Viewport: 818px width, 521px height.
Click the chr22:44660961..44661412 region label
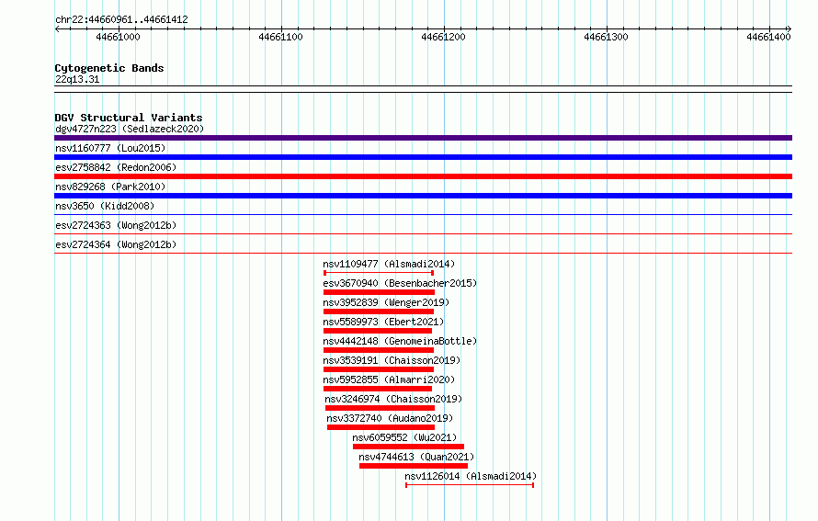coord(121,20)
